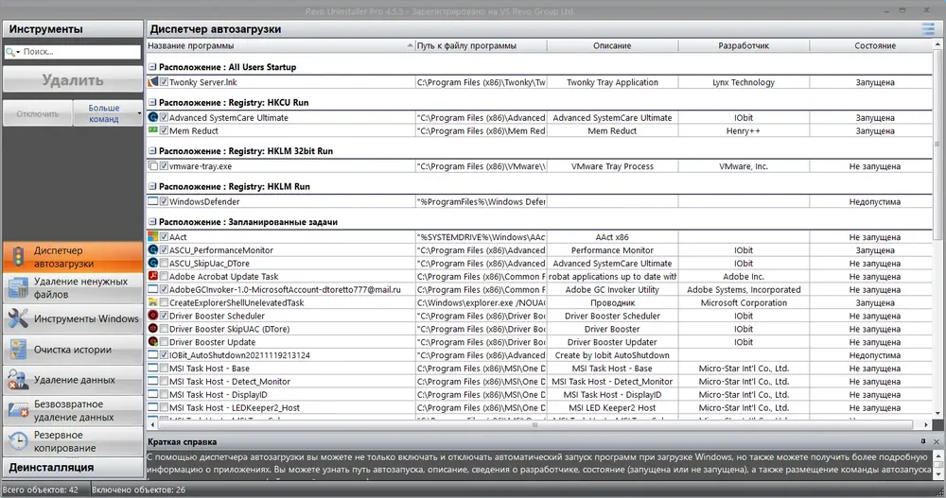
Task: Enable the Adobe Acrobat Update Task checkbox
Action: pos(164,276)
